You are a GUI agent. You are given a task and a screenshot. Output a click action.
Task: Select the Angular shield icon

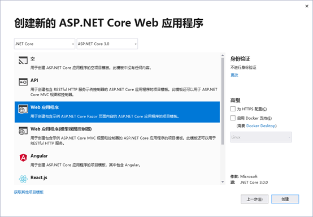coord(23,158)
